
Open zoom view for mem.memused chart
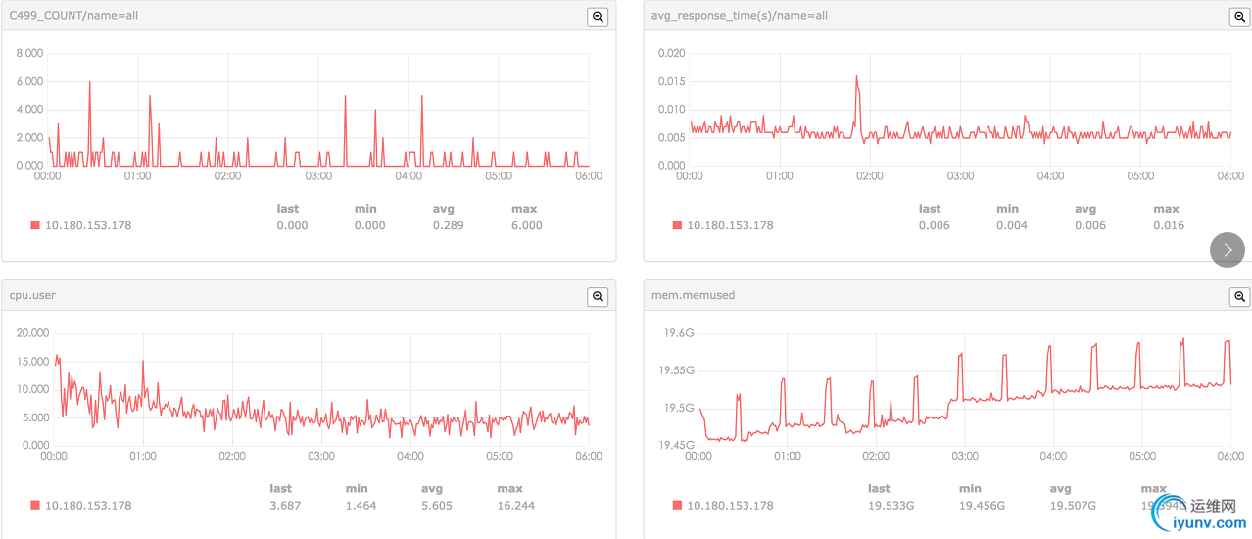click(1239, 297)
